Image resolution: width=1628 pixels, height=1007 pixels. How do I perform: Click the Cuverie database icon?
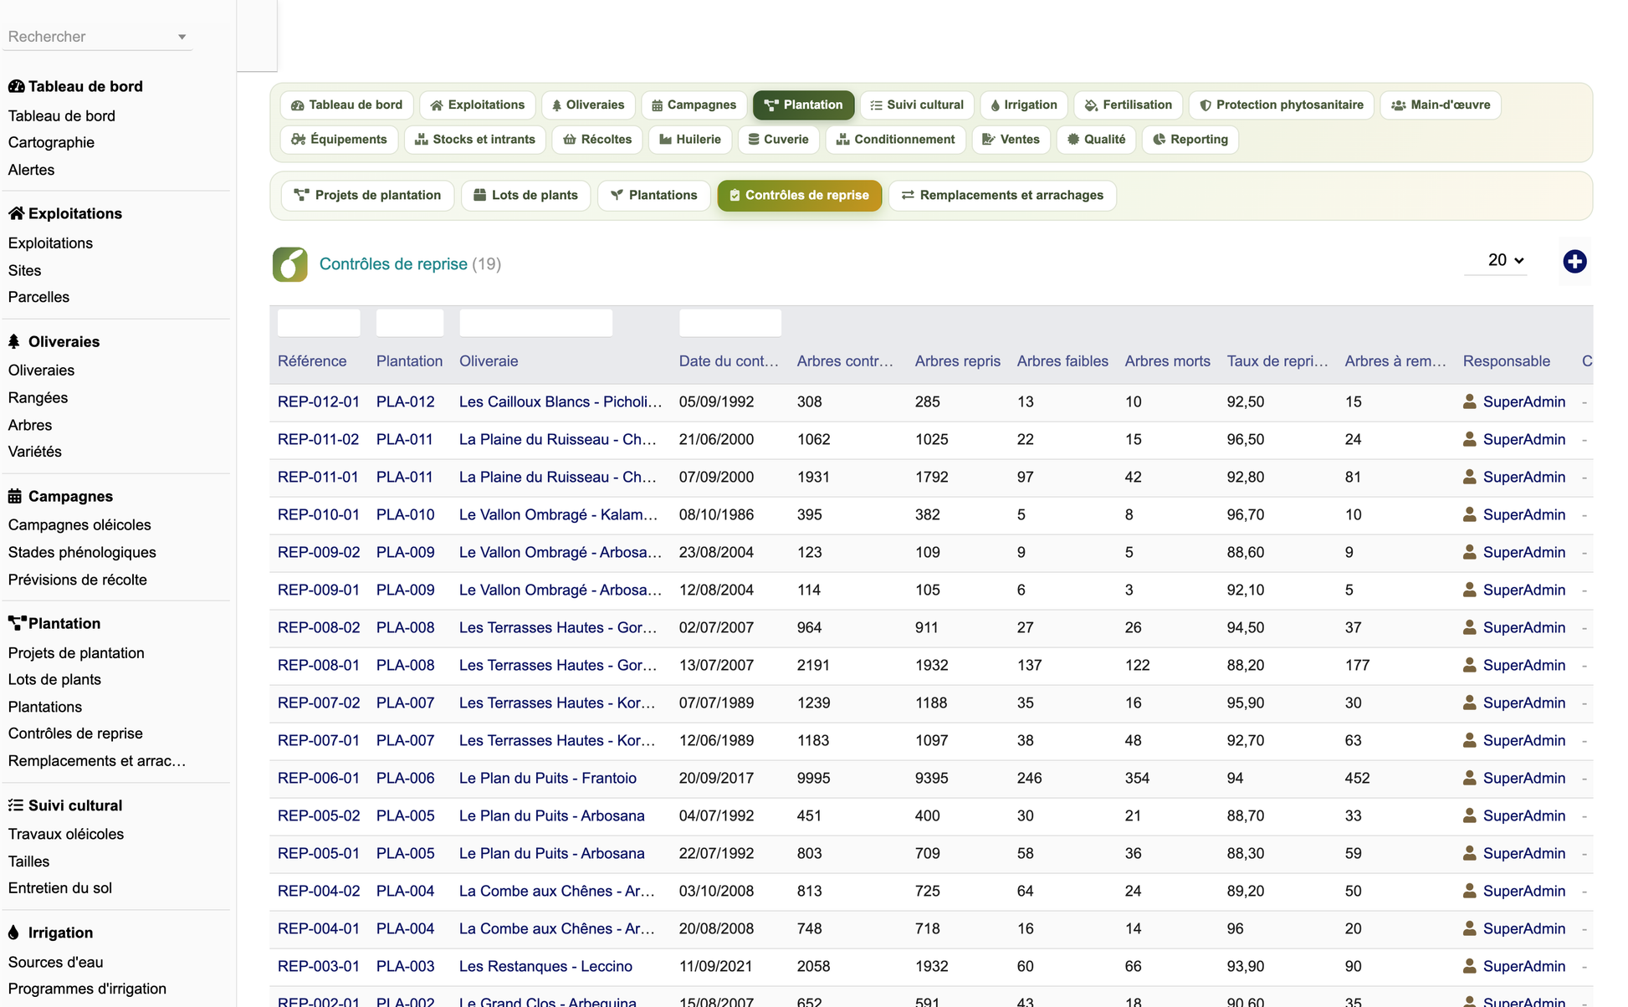754,140
